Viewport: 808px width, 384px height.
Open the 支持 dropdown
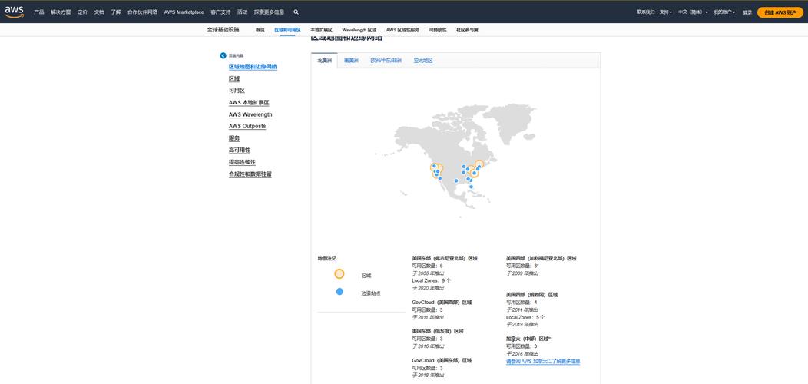tap(665, 12)
